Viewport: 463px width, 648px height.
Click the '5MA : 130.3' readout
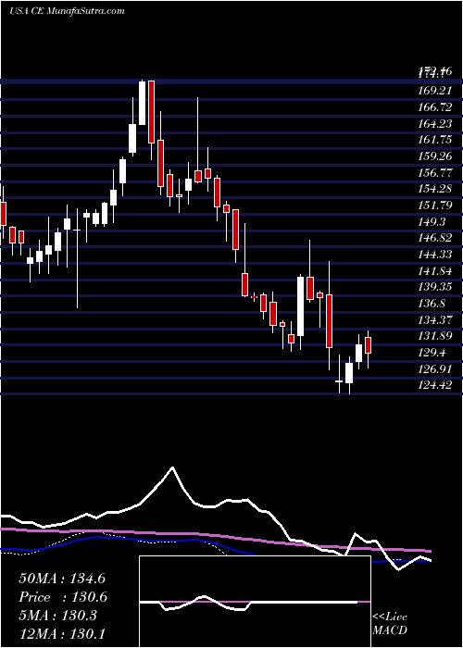[x=57, y=616]
